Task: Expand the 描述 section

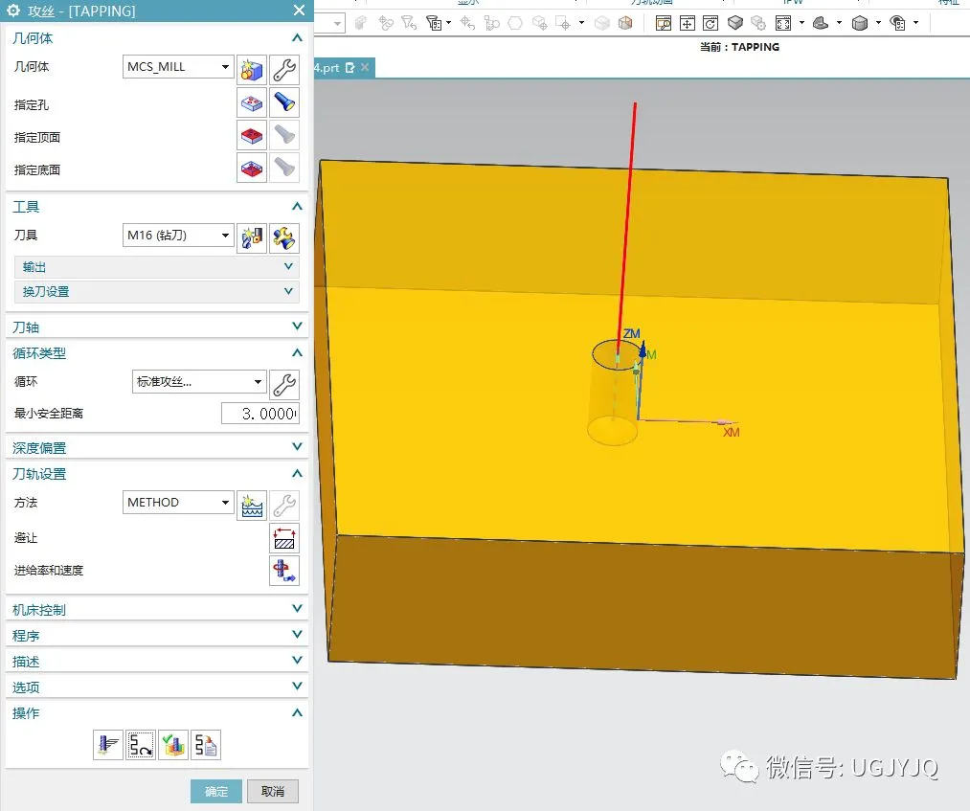Action: [297, 661]
